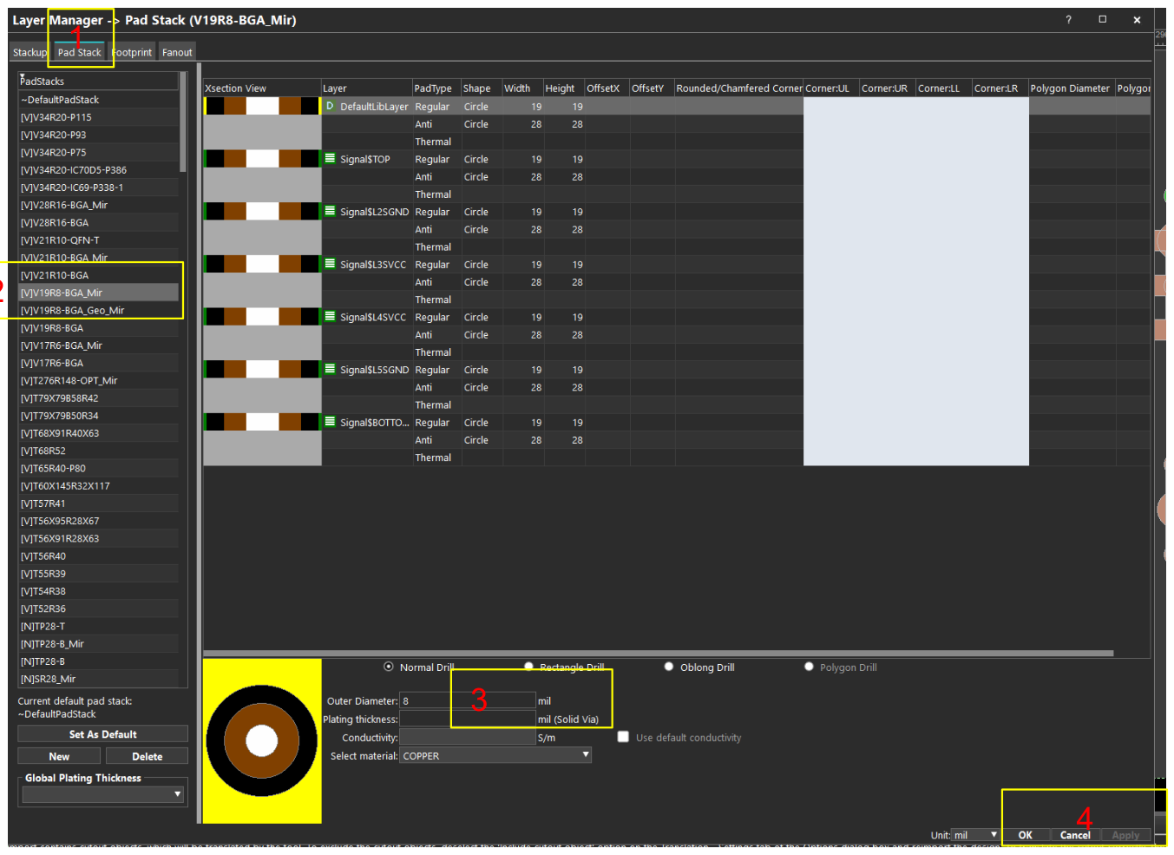1174x855 pixels.
Task: Choose the Oblong Drill radio button
Action: click(669, 667)
